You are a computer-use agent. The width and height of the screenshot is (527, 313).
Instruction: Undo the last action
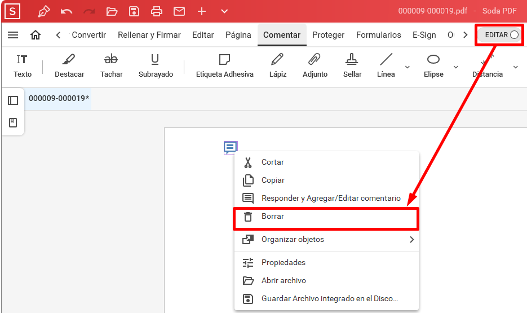coord(66,11)
